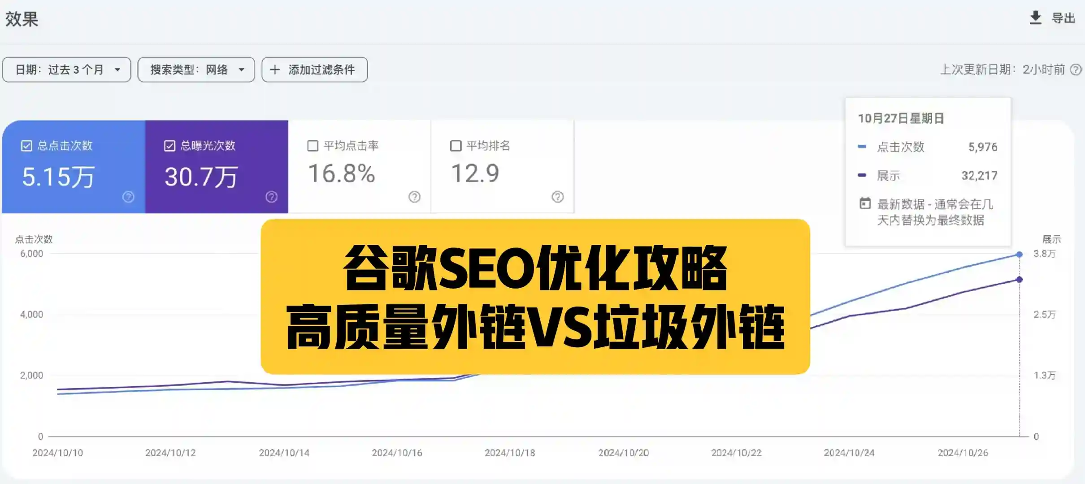Image resolution: width=1085 pixels, height=484 pixels.
Task: Enable the 平均排名 checkbox
Action: click(456, 146)
